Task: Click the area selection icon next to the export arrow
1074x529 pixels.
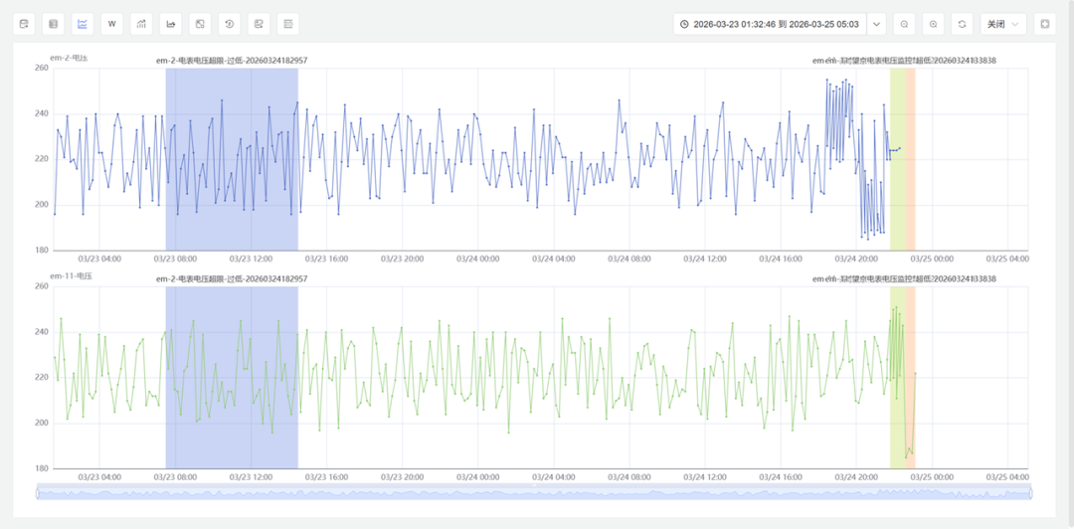Action: click(x=200, y=24)
